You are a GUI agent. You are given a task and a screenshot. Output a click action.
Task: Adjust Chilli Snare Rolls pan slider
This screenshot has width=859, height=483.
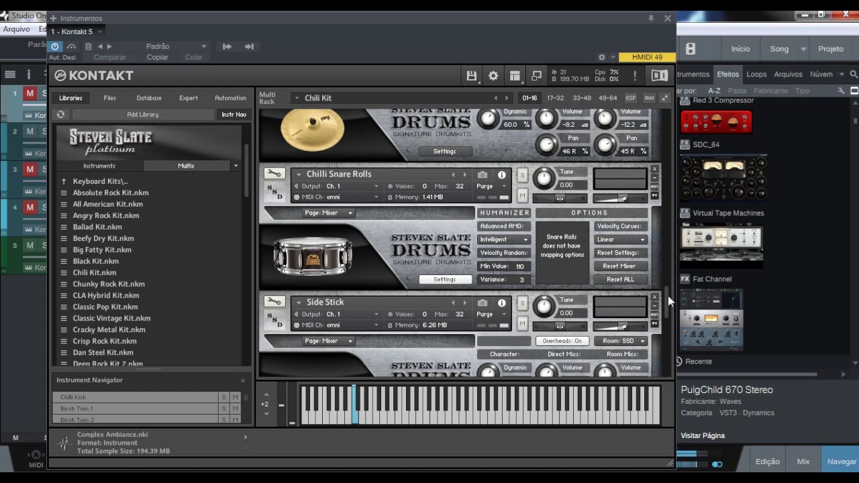(559, 198)
